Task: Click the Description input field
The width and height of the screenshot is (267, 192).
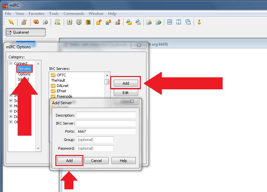Action: (106, 115)
